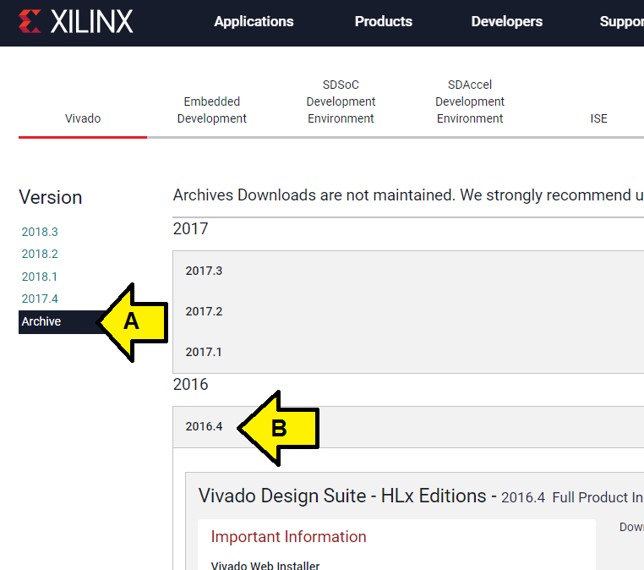Collapse the 2016.4 archive section
Image resolution: width=644 pixels, height=570 pixels.
click(x=408, y=426)
